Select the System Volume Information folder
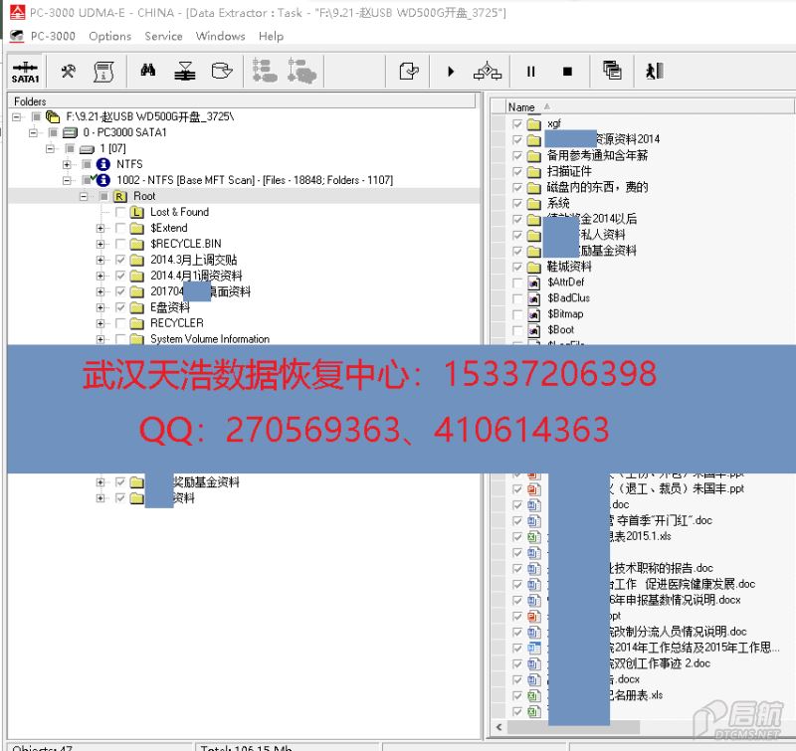The width and height of the screenshot is (796, 751). (x=209, y=339)
